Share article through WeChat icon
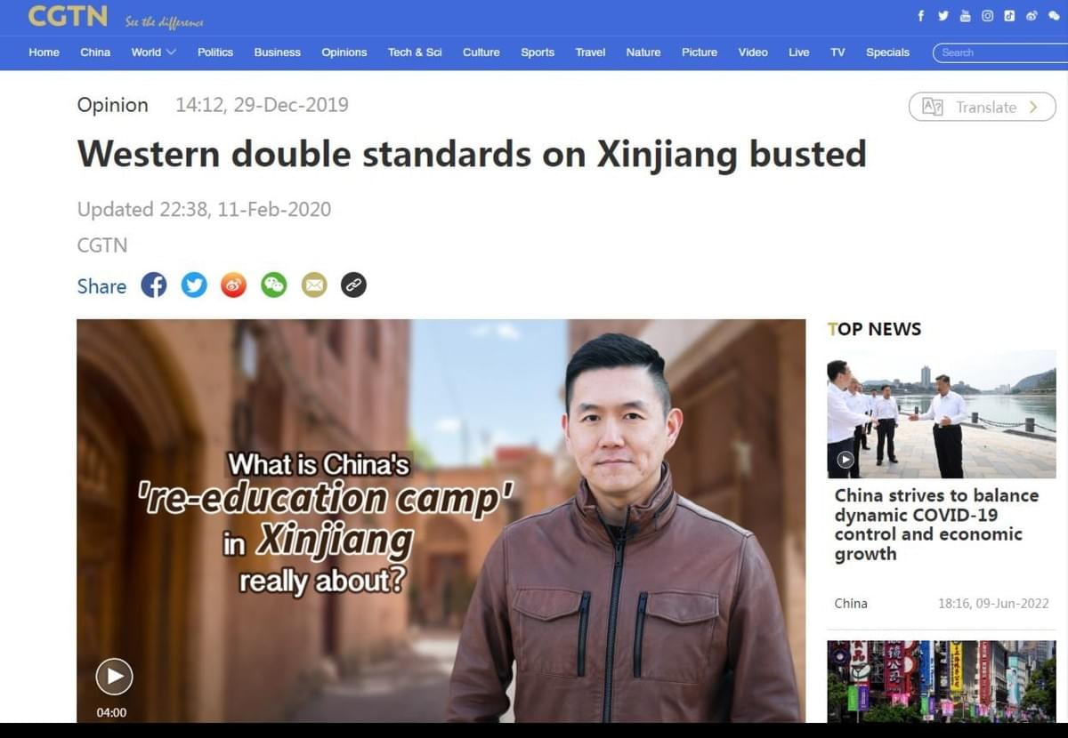The height and width of the screenshot is (738, 1068). pyautogui.click(x=273, y=285)
